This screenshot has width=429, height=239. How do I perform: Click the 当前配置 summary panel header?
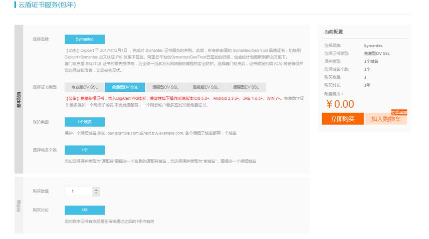(x=334, y=32)
